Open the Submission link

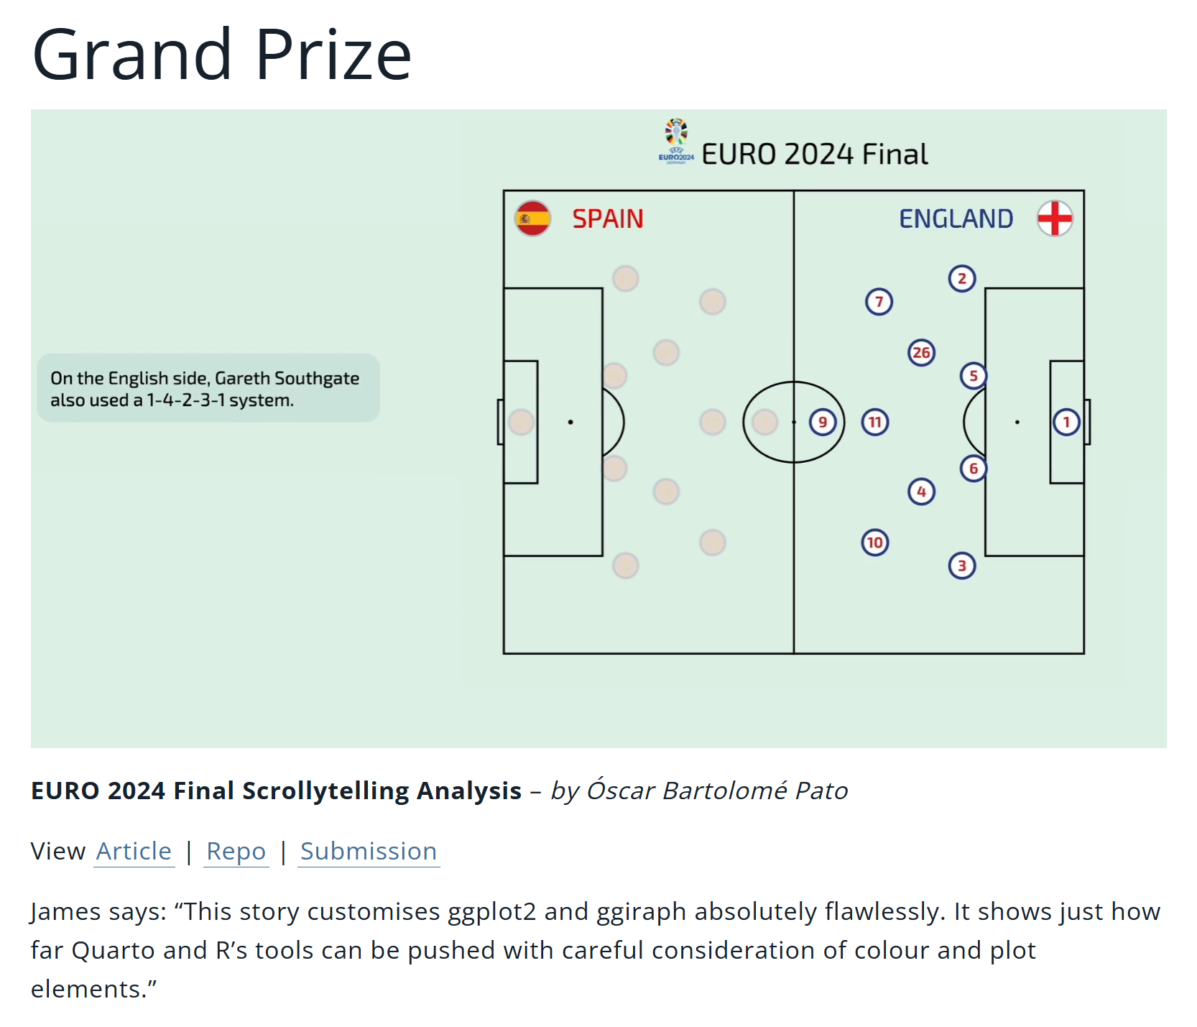[x=368, y=851]
